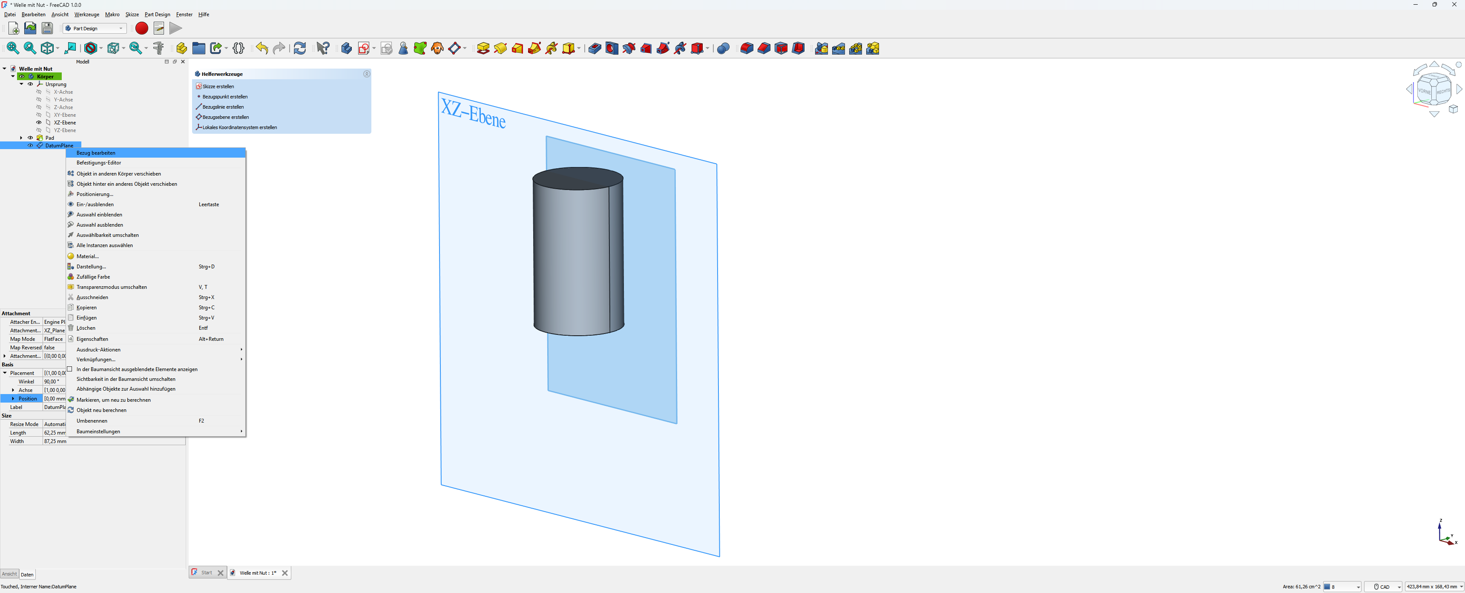Screen dimensions: 1465x593
Task: Click the Boolean operation spheres icon
Action: (x=723, y=49)
